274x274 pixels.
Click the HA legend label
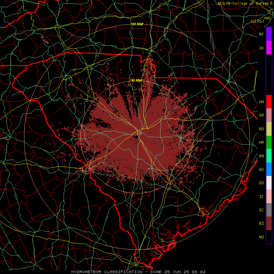tap(261, 102)
